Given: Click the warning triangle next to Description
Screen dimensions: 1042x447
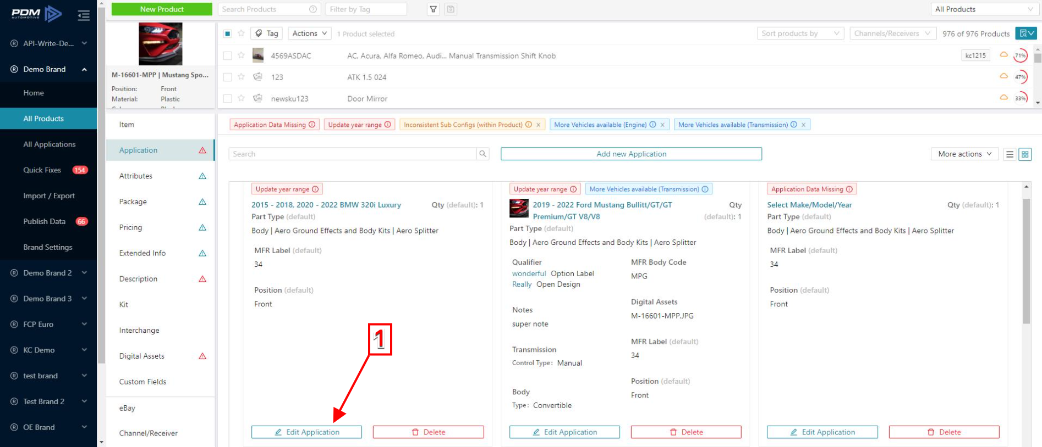Looking at the screenshot, I should (x=202, y=279).
